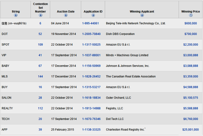Click the $5,588,888 winning price link
The width and height of the screenshot is (203, 136).
[191, 108]
